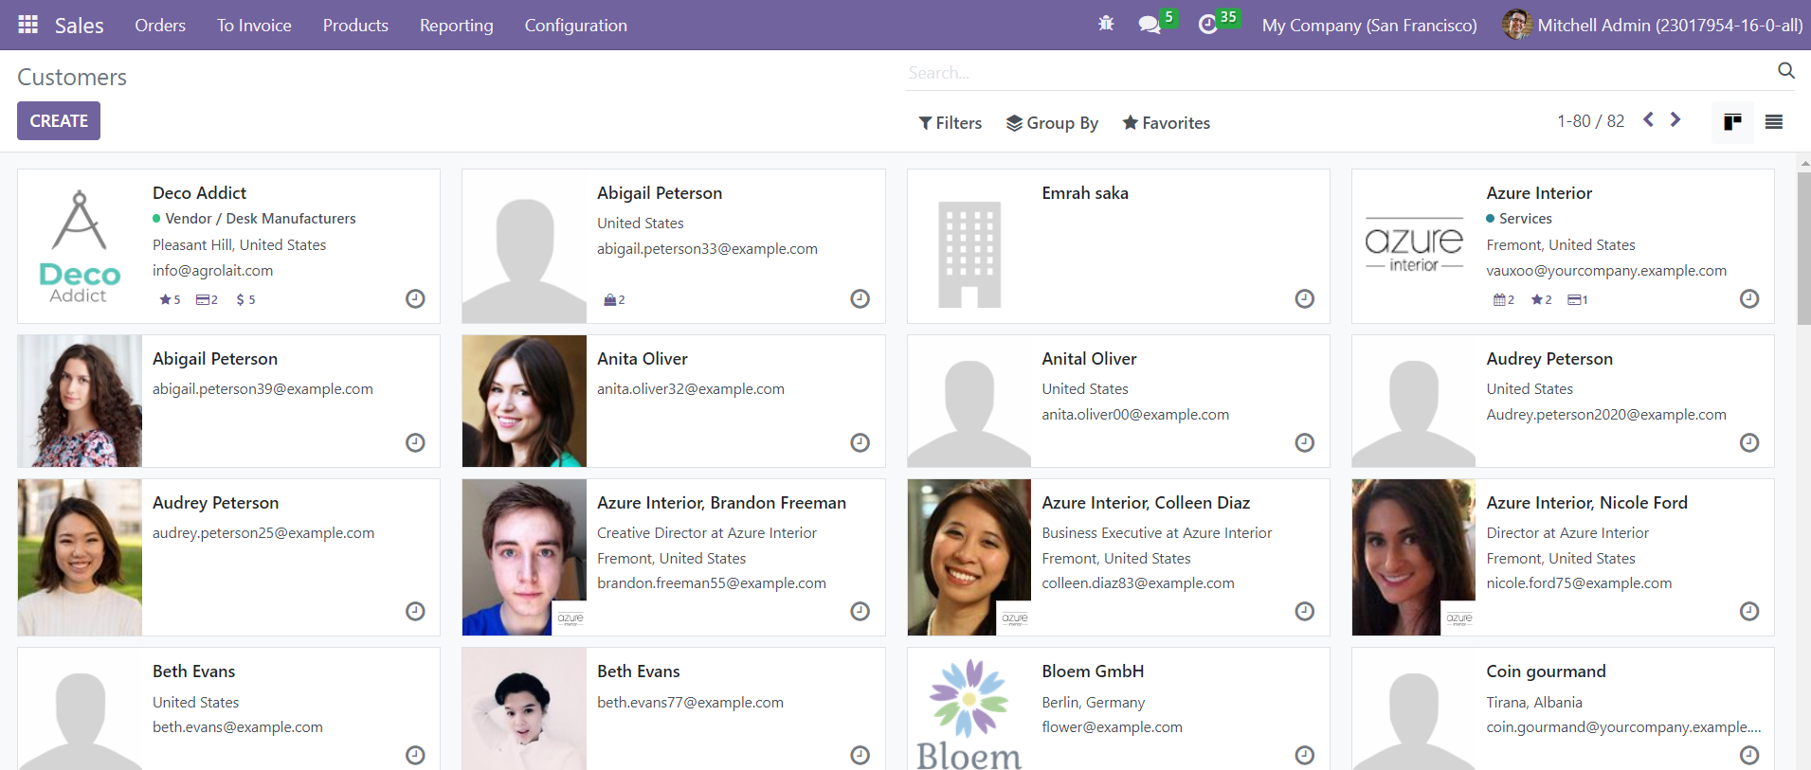The height and width of the screenshot is (770, 1811).
Task: Open Mitchell Admin user menu
Action: [x=1653, y=26]
